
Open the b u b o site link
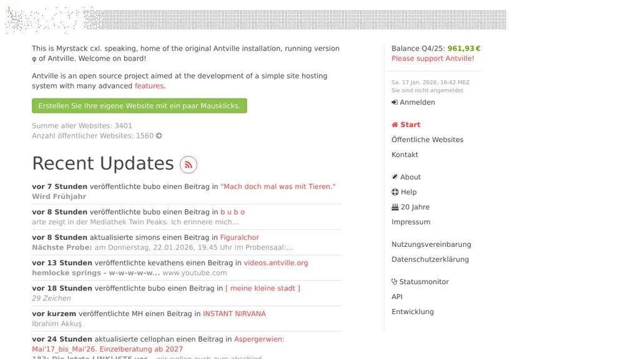[x=233, y=212]
